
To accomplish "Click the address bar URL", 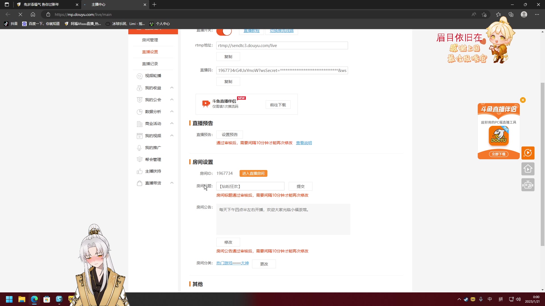I will pyautogui.click(x=83, y=14).
